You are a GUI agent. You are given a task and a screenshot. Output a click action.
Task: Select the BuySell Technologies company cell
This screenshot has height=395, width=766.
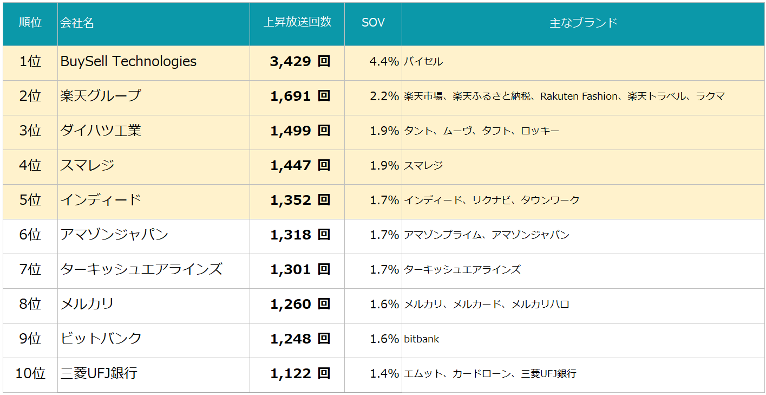pos(128,61)
